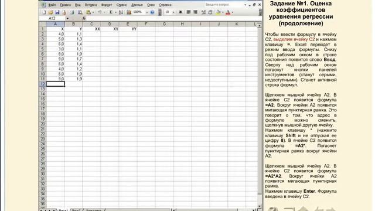Click the Insert Function fx icon

[84, 18]
